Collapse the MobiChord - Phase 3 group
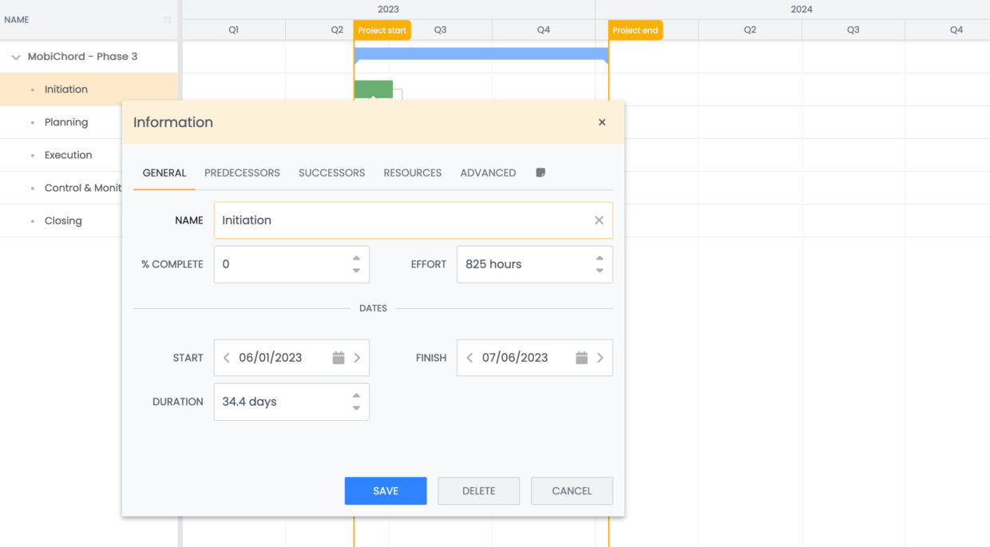This screenshot has width=990, height=547. point(14,57)
